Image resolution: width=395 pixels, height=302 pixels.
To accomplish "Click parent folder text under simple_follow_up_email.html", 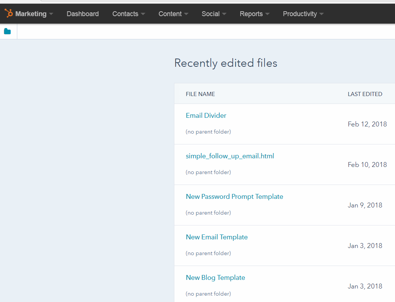I will (x=208, y=172).
